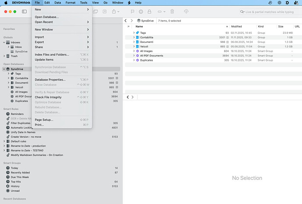Image resolution: width=302 pixels, height=204 pixels.
Task: Choose Database Properties… from the File menu
Action: click(x=50, y=80)
